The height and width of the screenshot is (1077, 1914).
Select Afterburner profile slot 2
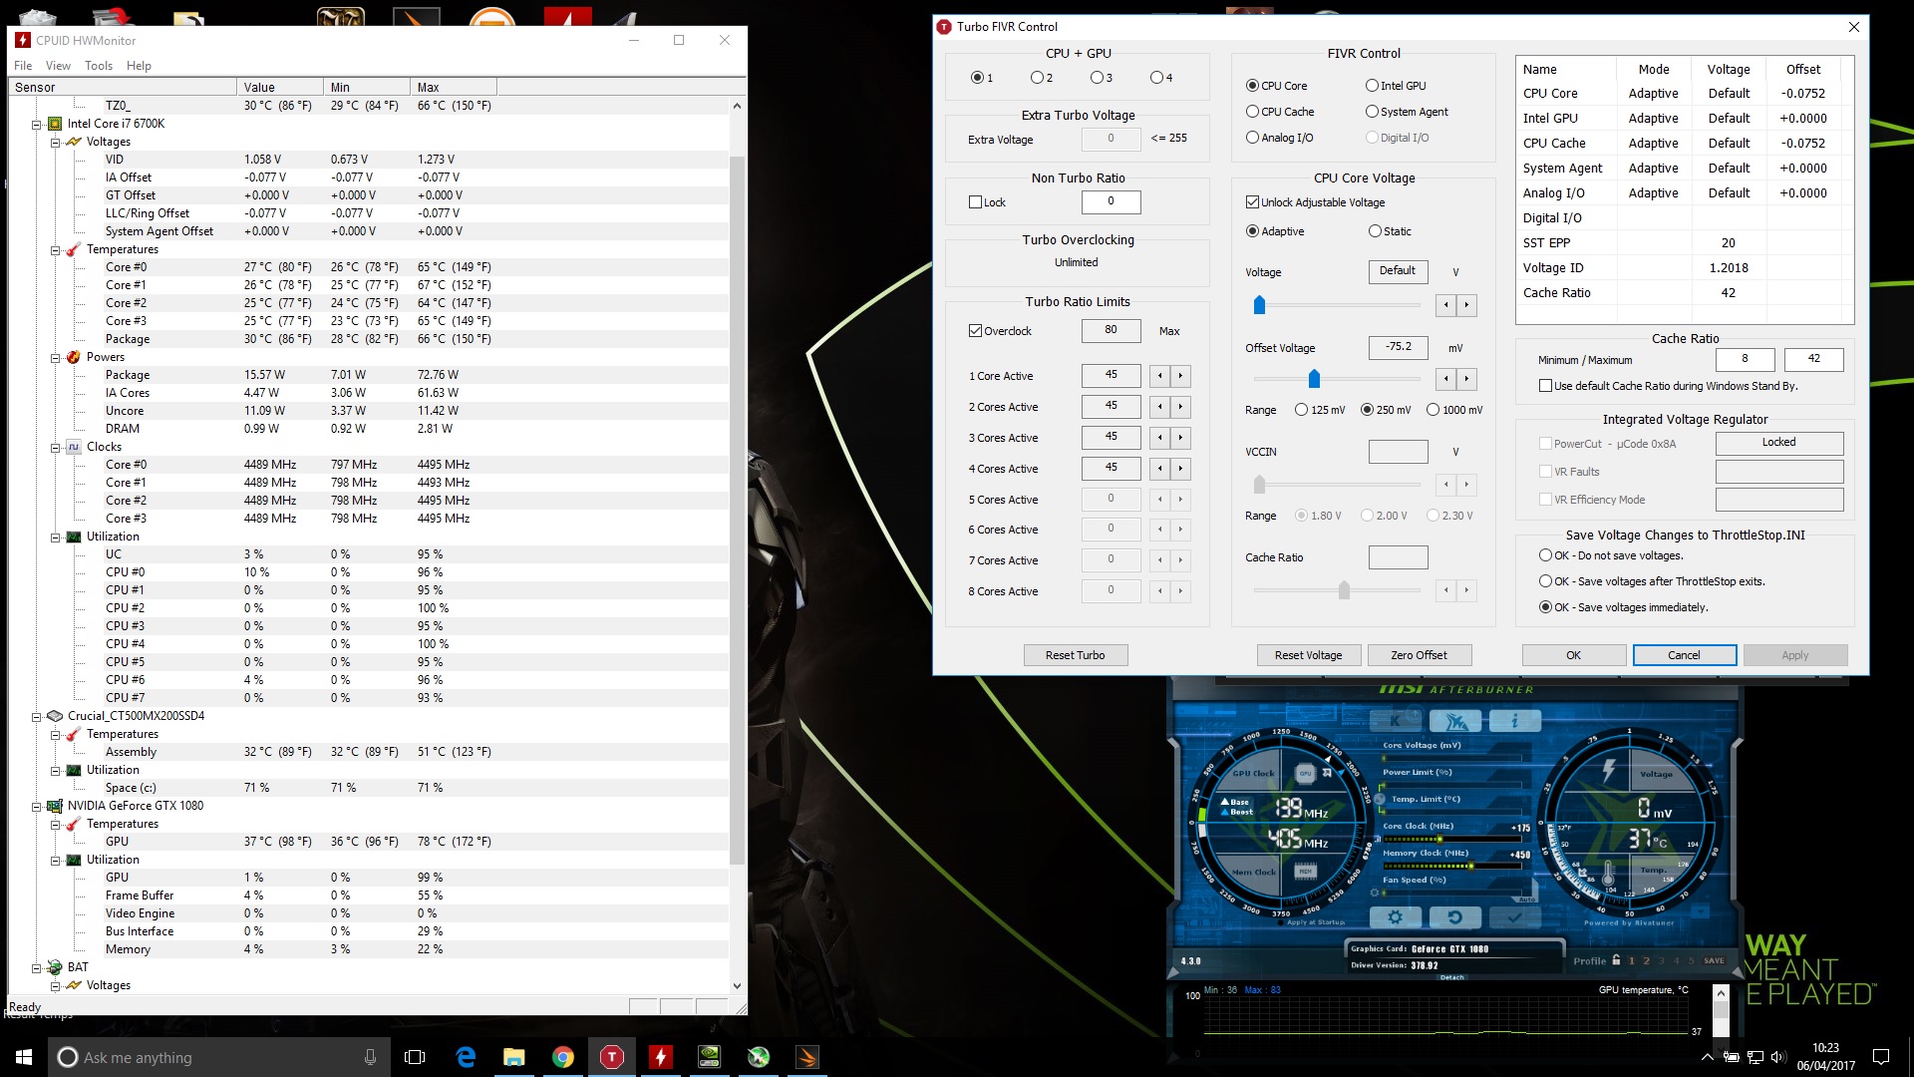click(1647, 961)
